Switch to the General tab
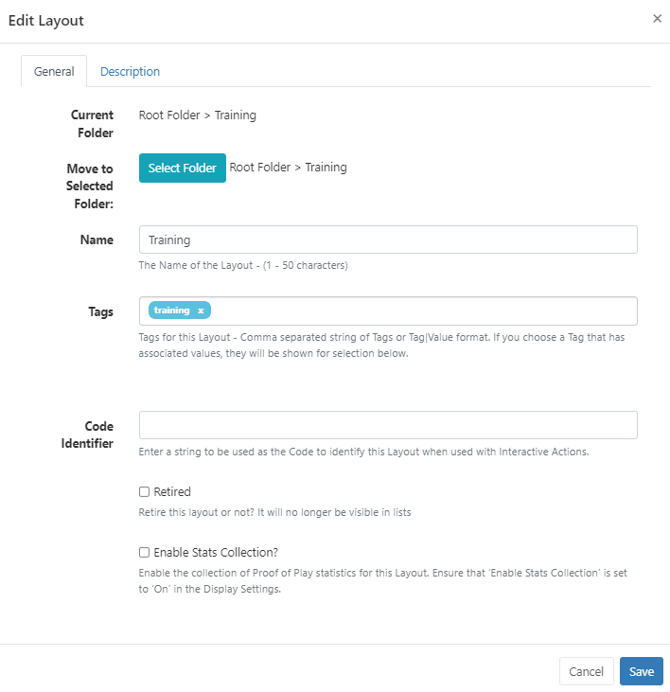Screen dimensions: 670x692 54,72
